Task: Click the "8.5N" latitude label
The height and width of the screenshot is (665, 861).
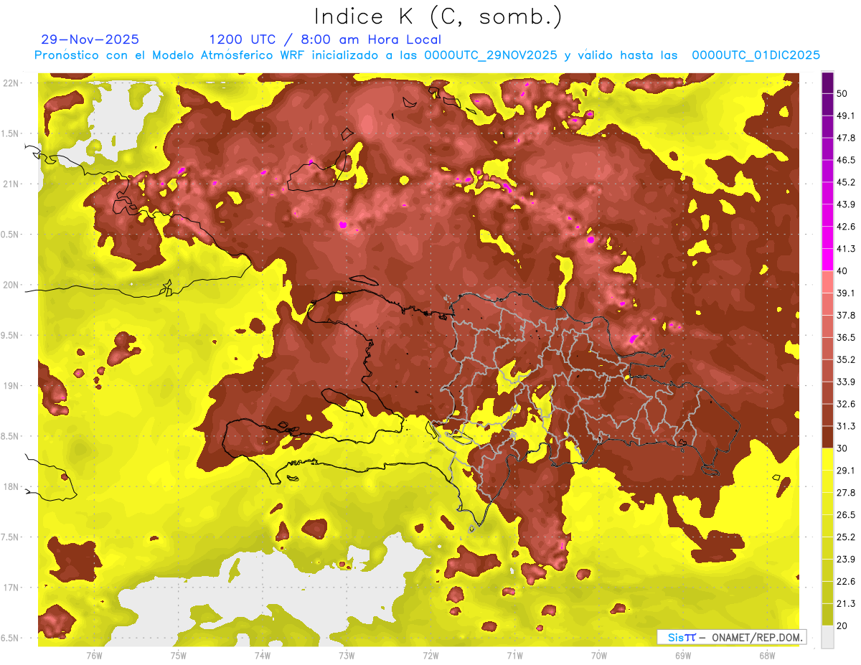Action: 11,436
